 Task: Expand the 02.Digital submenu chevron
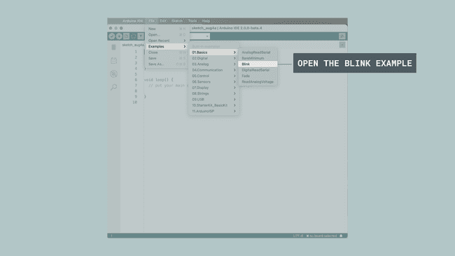point(234,58)
